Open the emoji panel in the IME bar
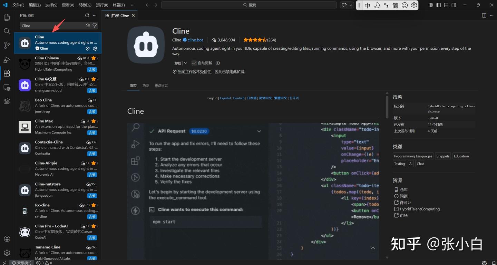Image resolution: width=497 pixels, height=265 pixels. [x=405, y=5]
